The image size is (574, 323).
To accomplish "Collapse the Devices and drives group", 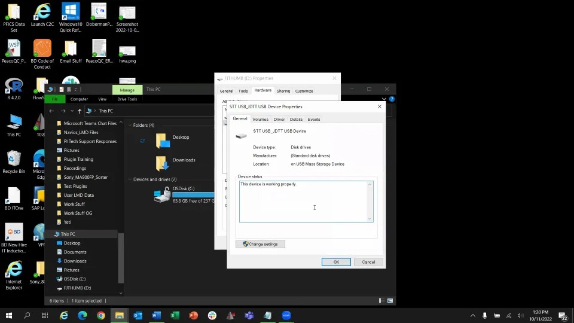I will [x=130, y=179].
